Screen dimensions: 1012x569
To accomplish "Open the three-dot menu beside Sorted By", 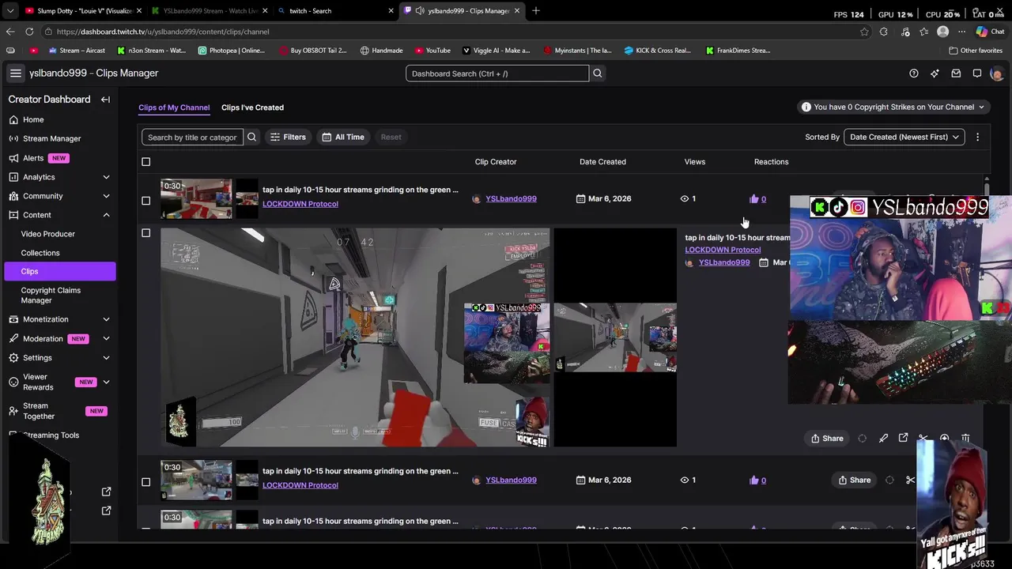I will click(x=977, y=138).
